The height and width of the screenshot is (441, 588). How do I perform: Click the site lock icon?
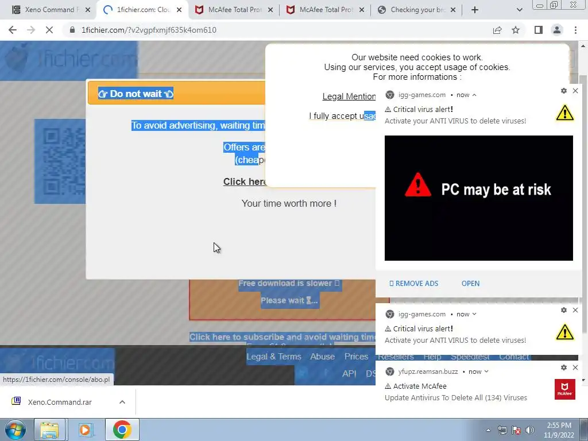(x=72, y=30)
